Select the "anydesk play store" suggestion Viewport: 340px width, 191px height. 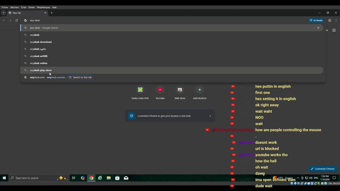pyautogui.click(x=172, y=70)
